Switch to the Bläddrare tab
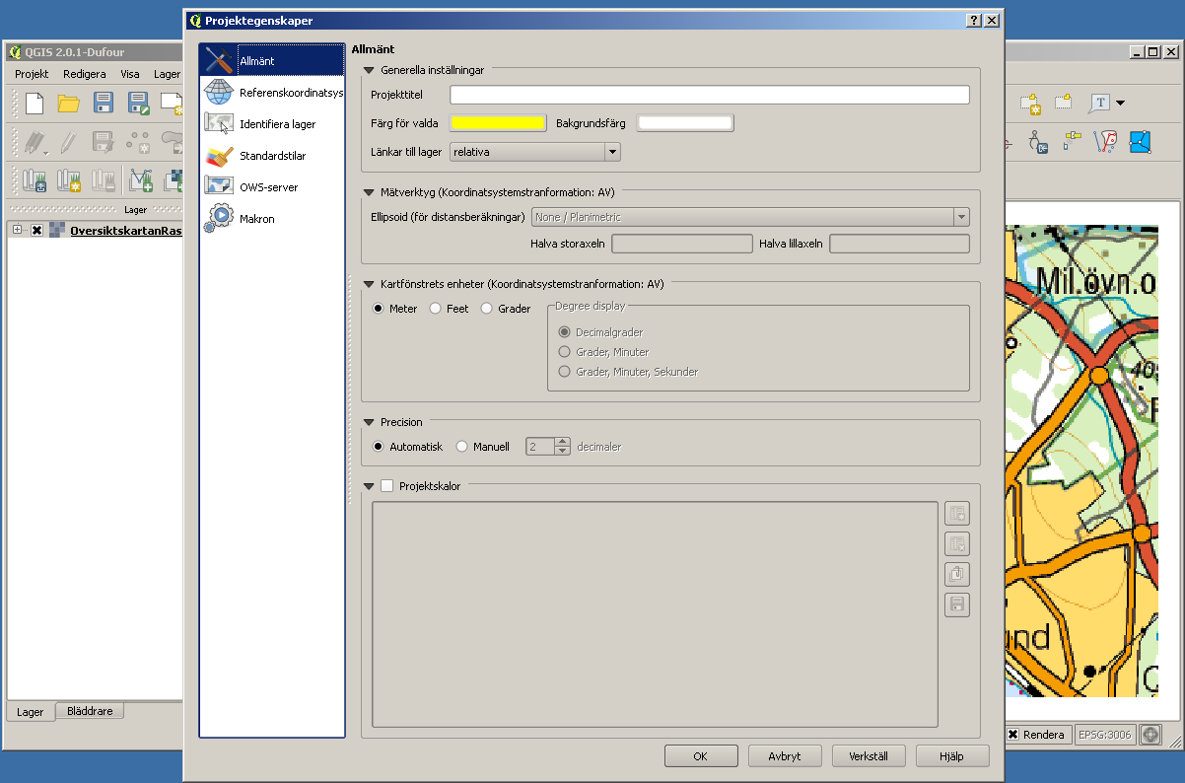Image resolution: width=1185 pixels, height=783 pixels. coord(90,710)
